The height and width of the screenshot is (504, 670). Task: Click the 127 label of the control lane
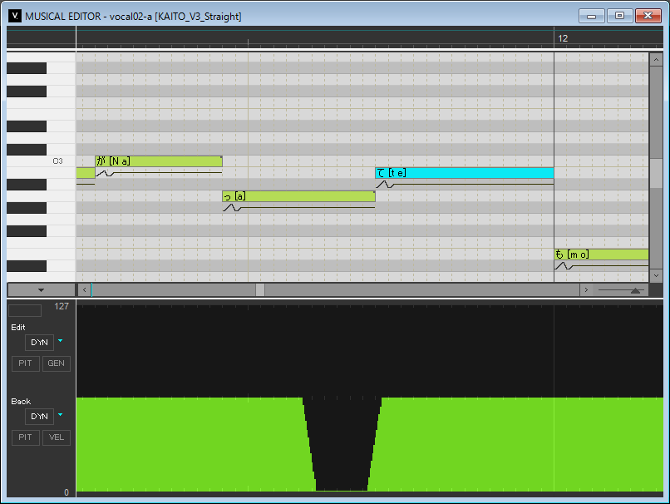[x=62, y=307]
